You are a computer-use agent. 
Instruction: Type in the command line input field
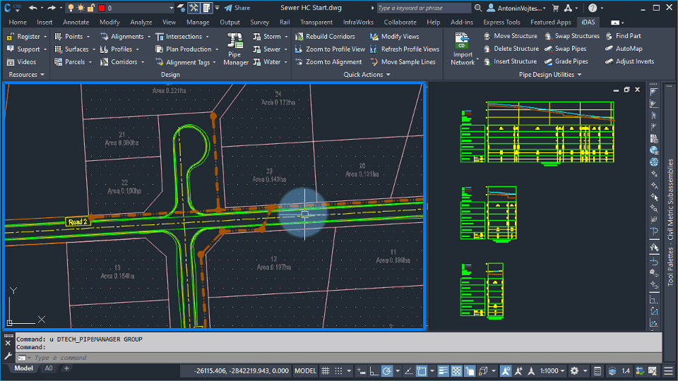pyautogui.click(x=346, y=358)
